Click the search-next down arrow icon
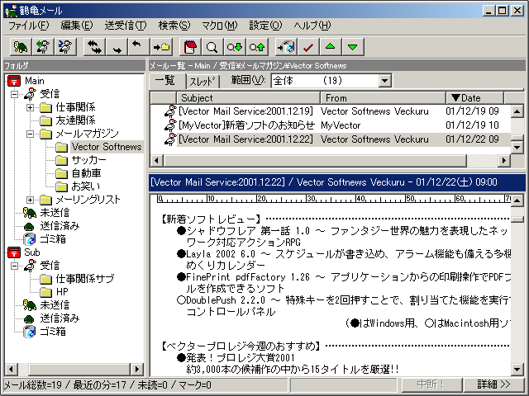 235,47
